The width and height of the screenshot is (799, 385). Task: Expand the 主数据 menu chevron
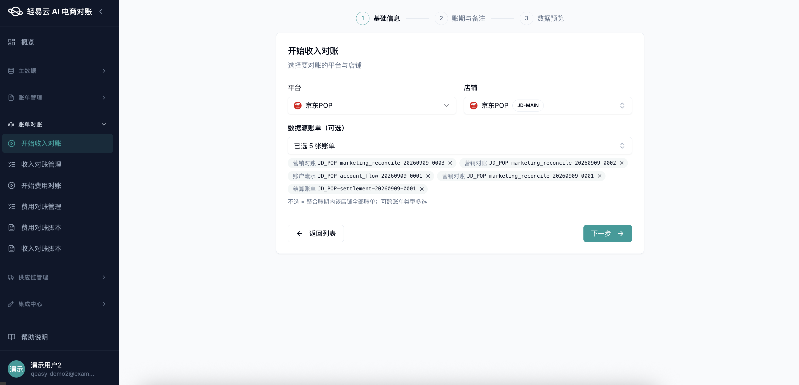104,71
